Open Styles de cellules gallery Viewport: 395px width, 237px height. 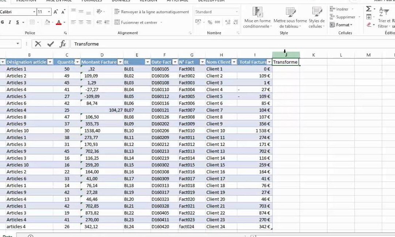tap(317, 18)
